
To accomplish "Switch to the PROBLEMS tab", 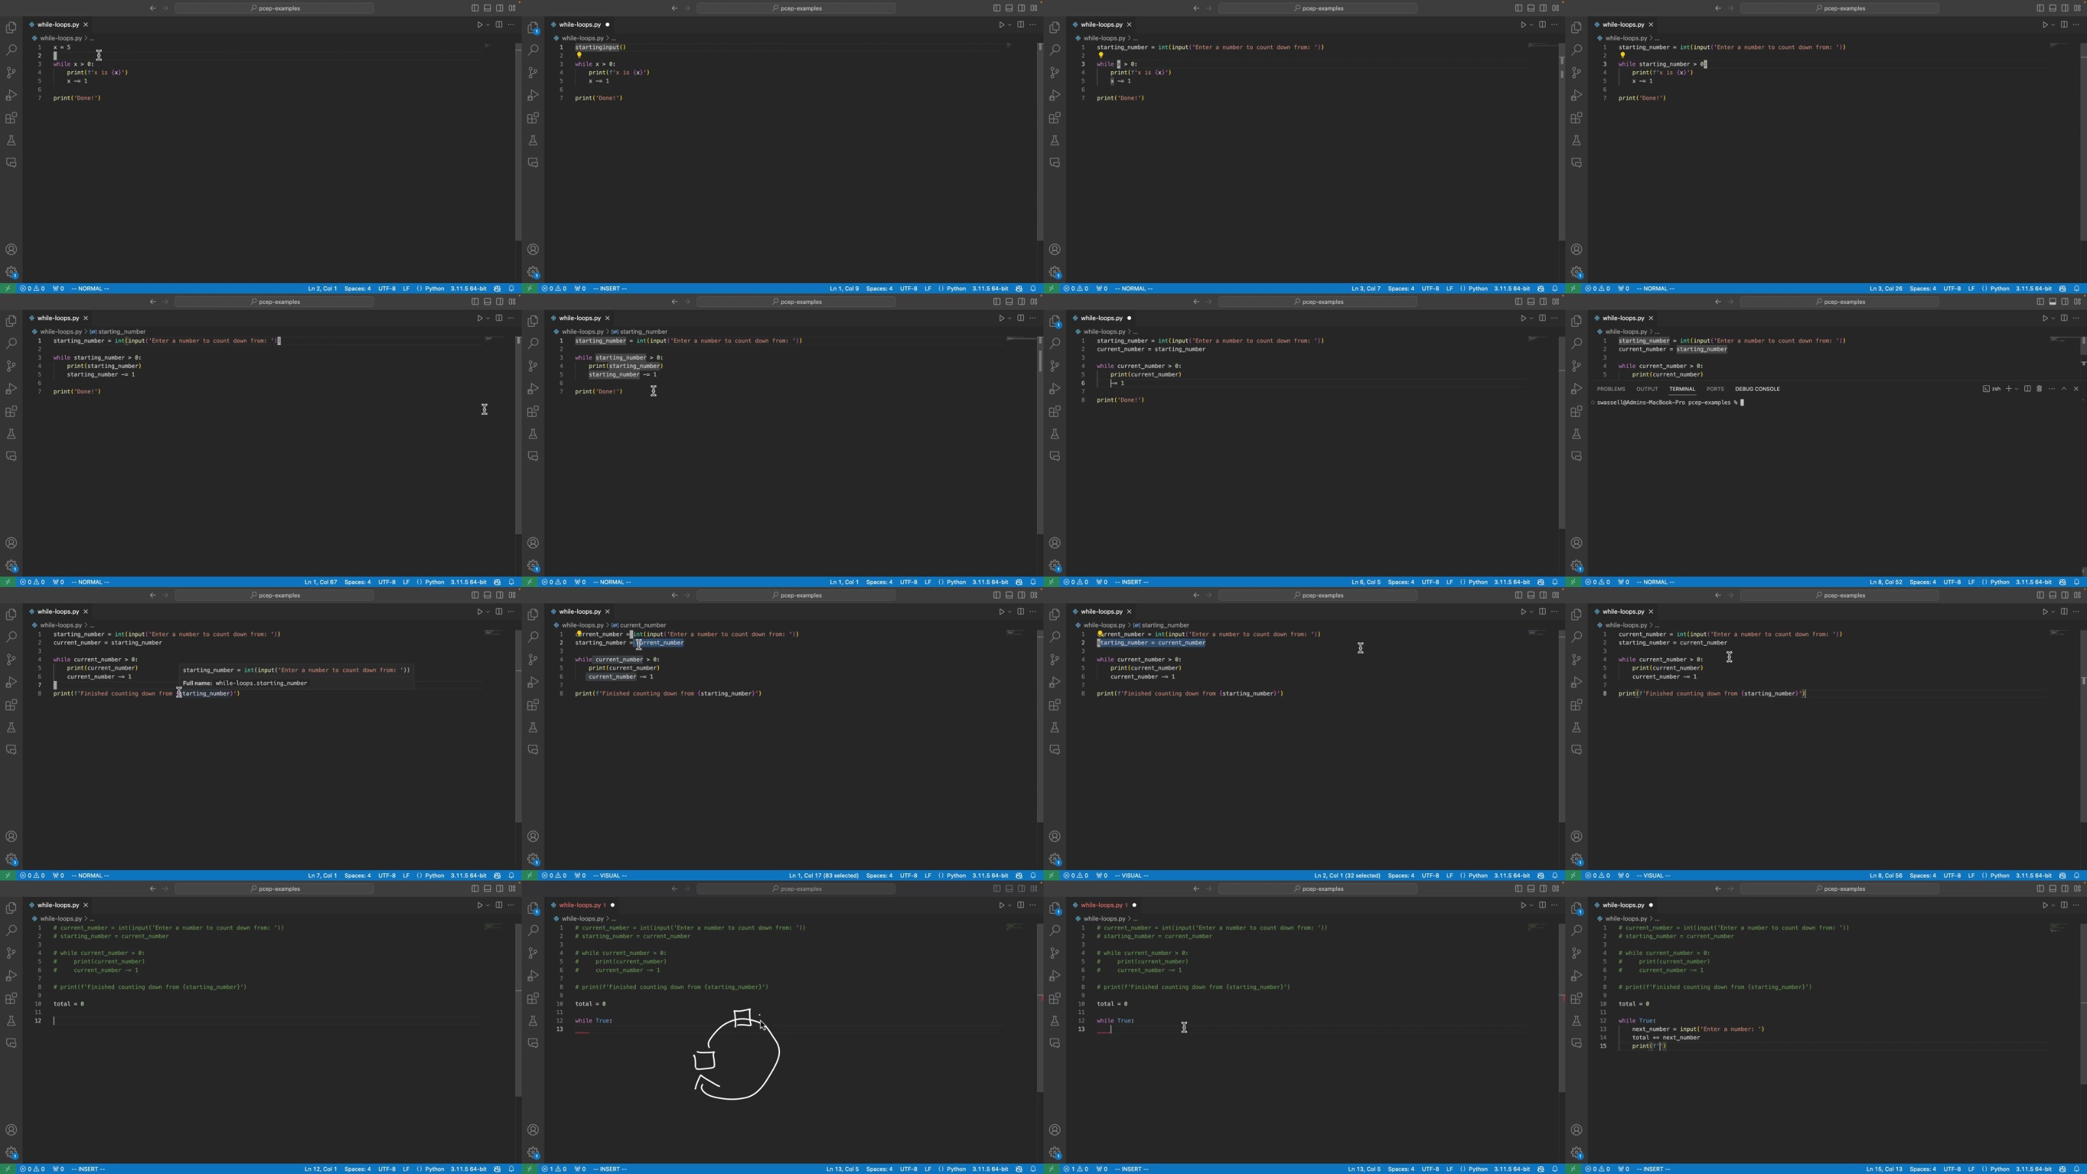I will click(1611, 389).
